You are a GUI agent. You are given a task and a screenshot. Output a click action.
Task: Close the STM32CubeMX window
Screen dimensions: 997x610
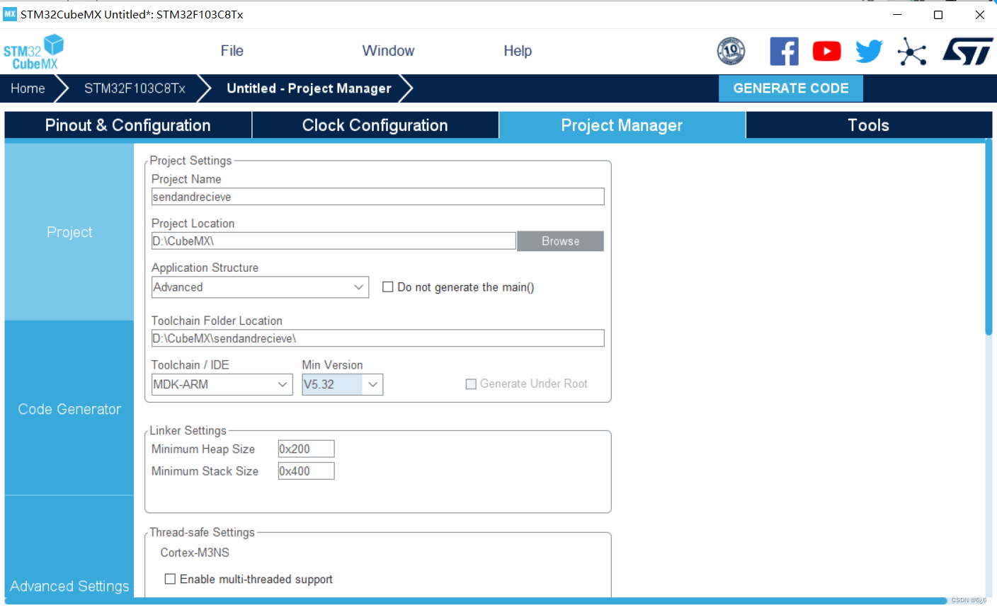pyautogui.click(x=979, y=14)
